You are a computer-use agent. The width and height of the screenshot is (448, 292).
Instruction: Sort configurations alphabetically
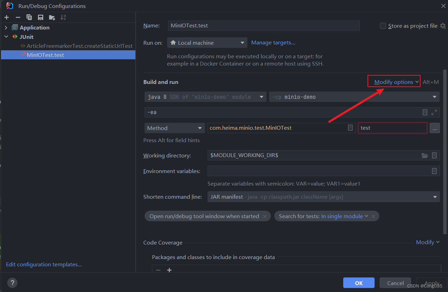pos(62,17)
